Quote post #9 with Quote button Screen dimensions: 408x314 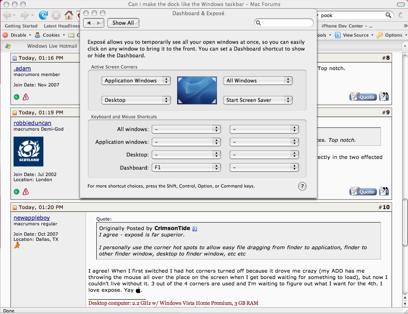pyautogui.click(x=363, y=192)
